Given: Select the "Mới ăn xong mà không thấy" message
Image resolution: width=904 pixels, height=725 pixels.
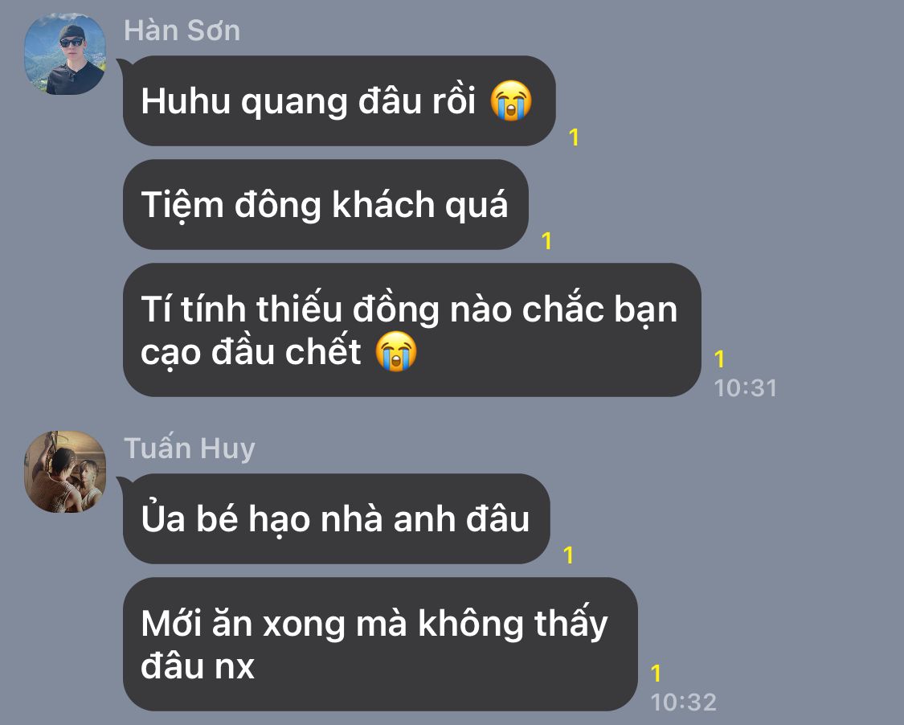Looking at the screenshot, I should [380, 645].
